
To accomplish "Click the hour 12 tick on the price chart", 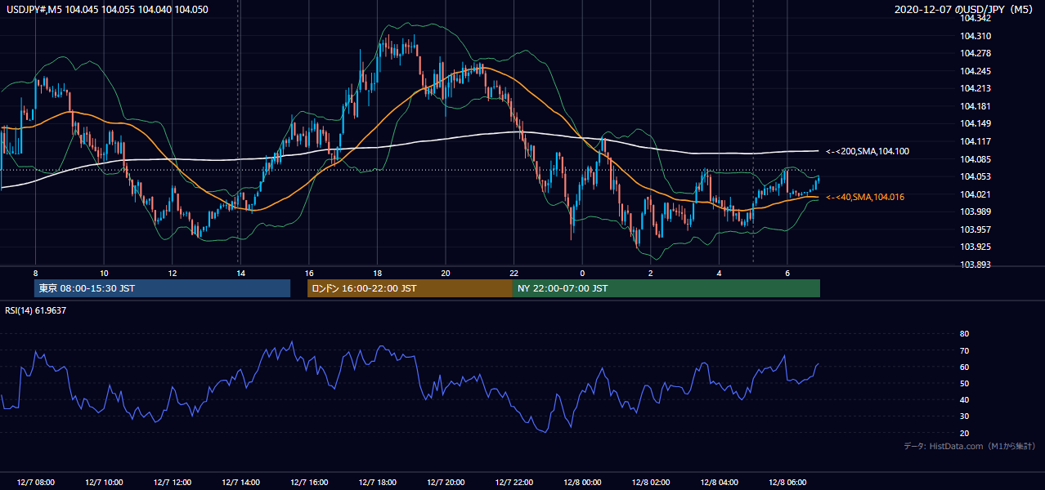I will pyautogui.click(x=172, y=273).
